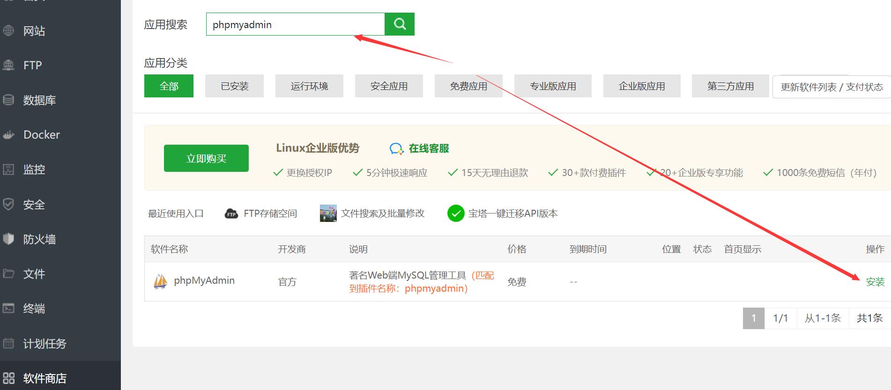Viewport: 891px width, 390px height.
Task: Click the phpMyAdmin sailboat icon
Action: [161, 281]
